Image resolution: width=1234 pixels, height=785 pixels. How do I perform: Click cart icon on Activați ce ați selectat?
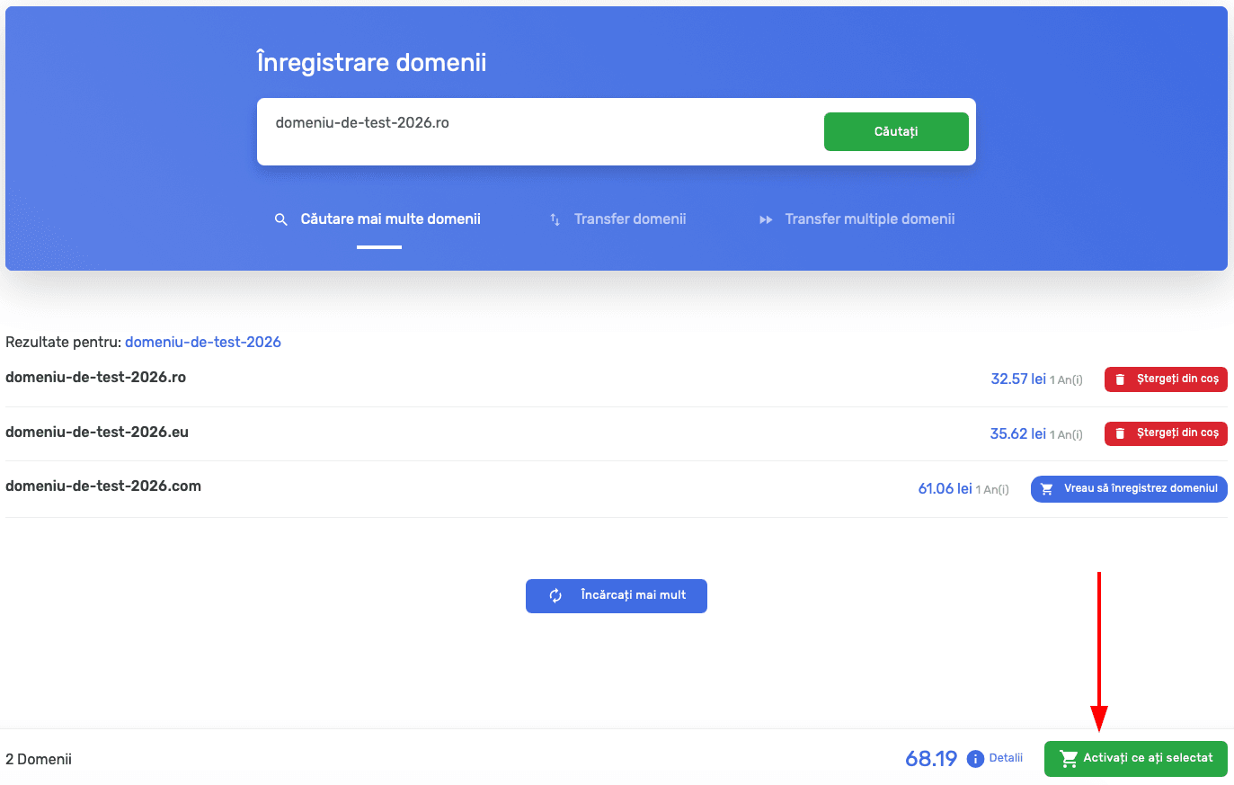pos(1068,759)
